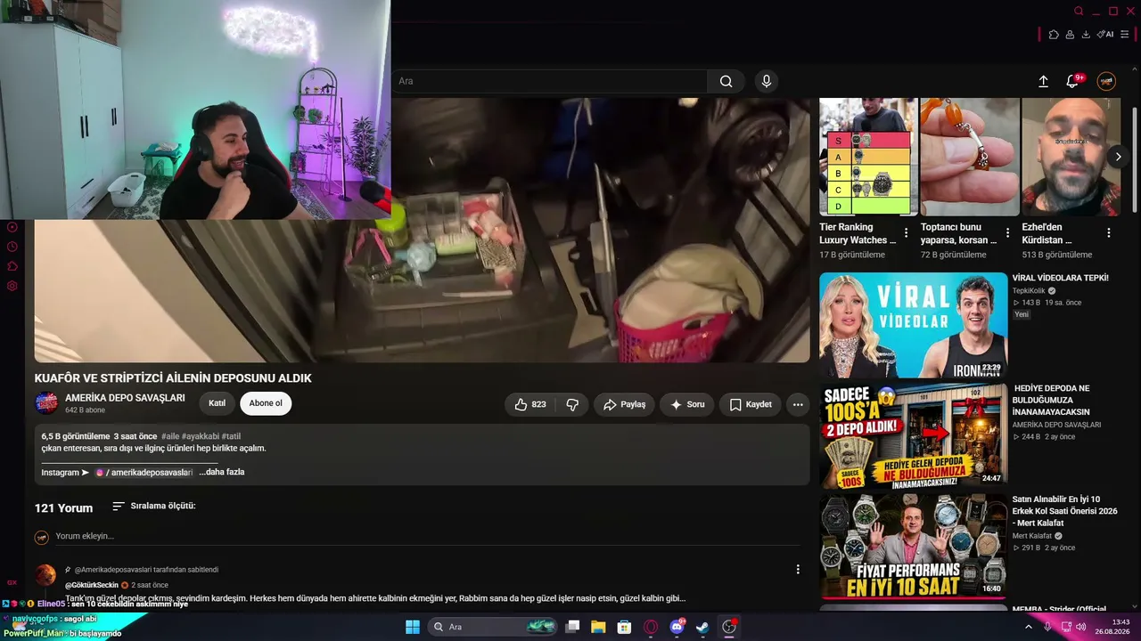
Task: Click the Opera GX taskbar icon
Action: pos(651,627)
